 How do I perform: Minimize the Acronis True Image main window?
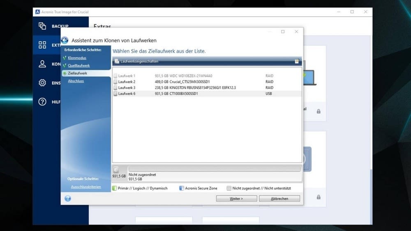pyautogui.click(x=339, y=12)
